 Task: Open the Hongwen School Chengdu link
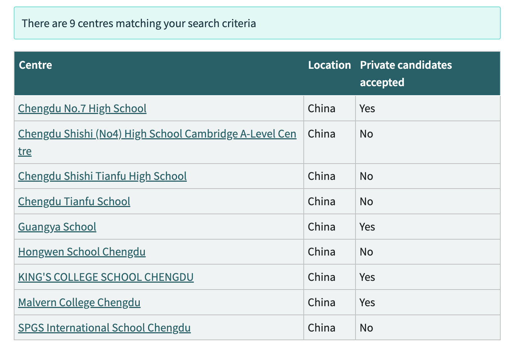[x=82, y=252]
